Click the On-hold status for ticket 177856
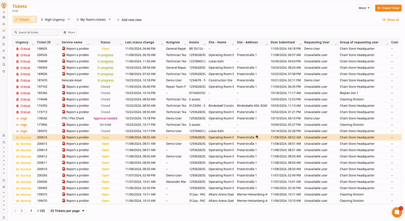 click(x=105, y=124)
